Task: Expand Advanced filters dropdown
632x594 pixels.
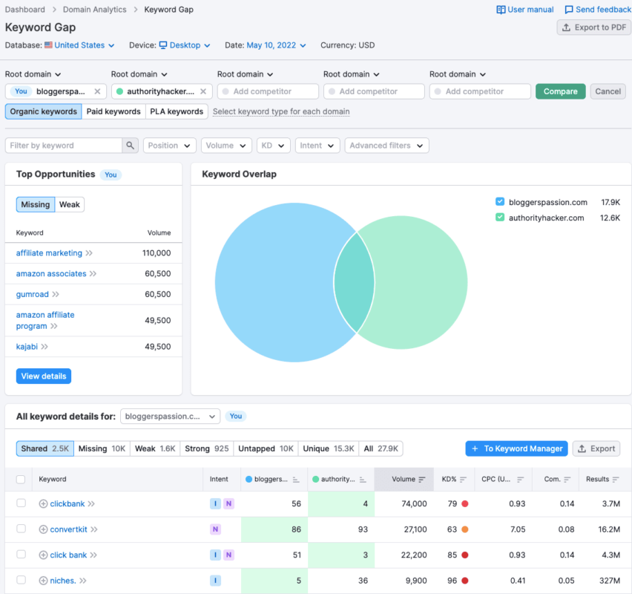Action: coord(387,146)
